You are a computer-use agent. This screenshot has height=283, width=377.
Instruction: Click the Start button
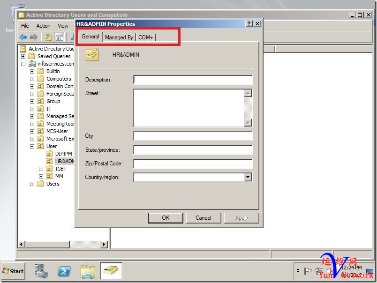pyautogui.click(x=13, y=271)
